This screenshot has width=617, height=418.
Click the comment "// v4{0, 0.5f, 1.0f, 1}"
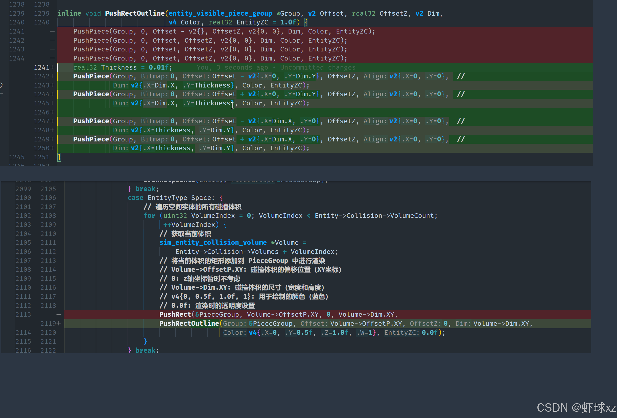click(244, 296)
